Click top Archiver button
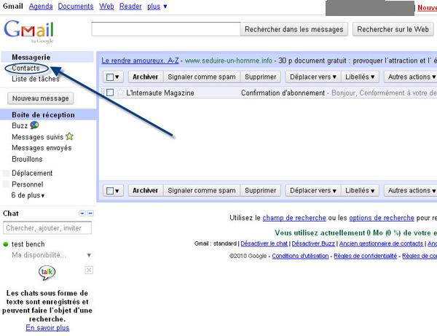This screenshot has width=437, height=336. click(x=146, y=77)
